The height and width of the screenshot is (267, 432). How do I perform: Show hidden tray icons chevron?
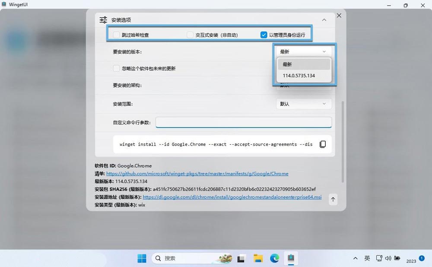pos(356,258)
